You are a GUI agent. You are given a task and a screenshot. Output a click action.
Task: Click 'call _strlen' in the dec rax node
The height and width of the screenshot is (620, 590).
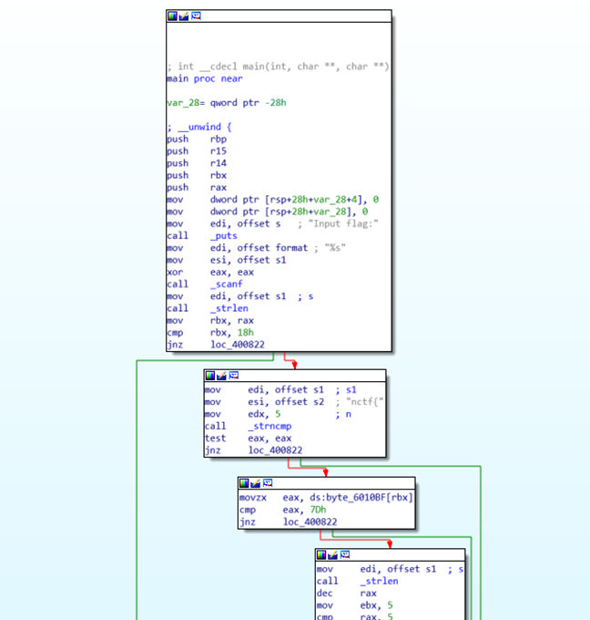358,582
